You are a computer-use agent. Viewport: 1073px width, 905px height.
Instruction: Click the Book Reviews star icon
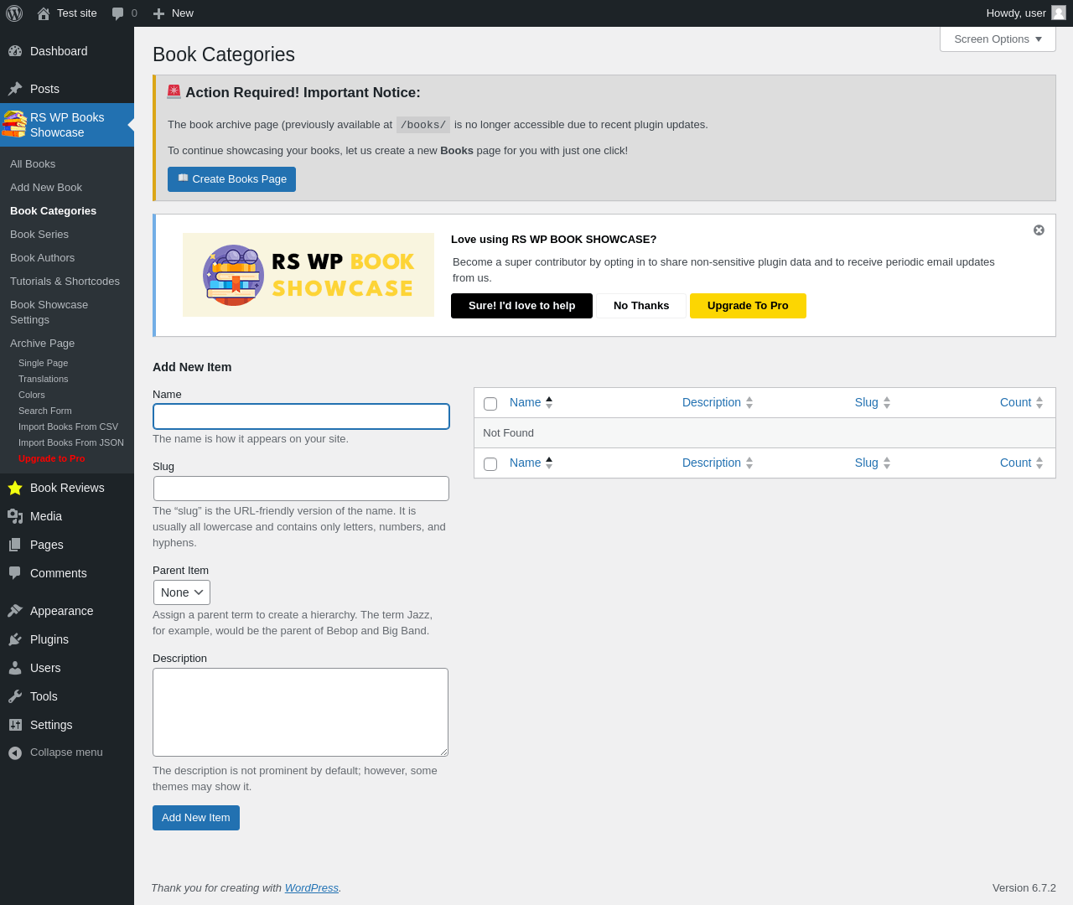[15, 488]
